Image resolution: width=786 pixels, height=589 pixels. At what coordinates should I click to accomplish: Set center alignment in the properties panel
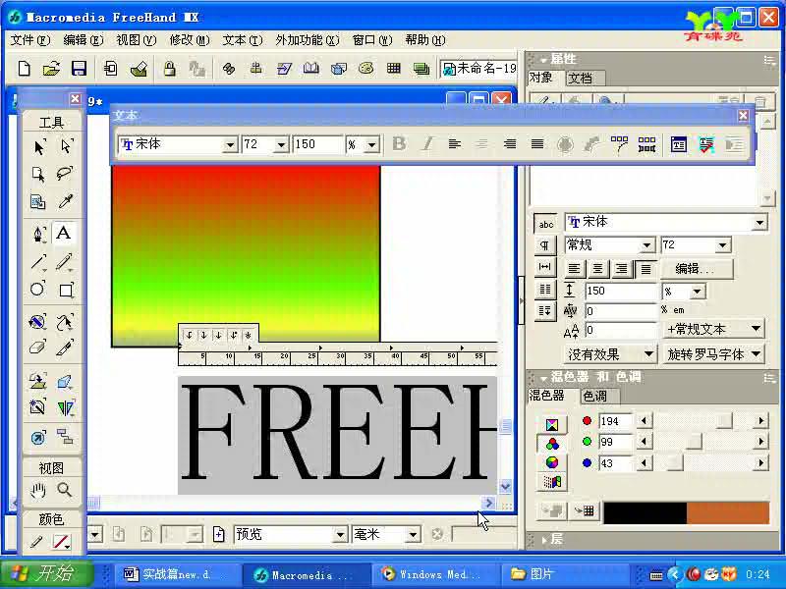point(597,269)
